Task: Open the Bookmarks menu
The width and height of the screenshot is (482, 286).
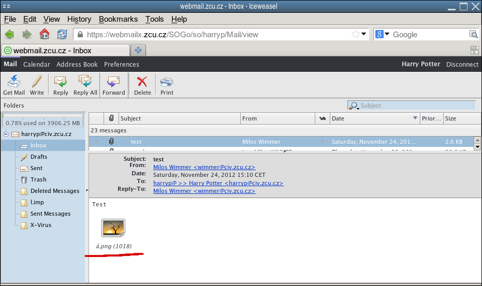Action: [x=118, y=19]
